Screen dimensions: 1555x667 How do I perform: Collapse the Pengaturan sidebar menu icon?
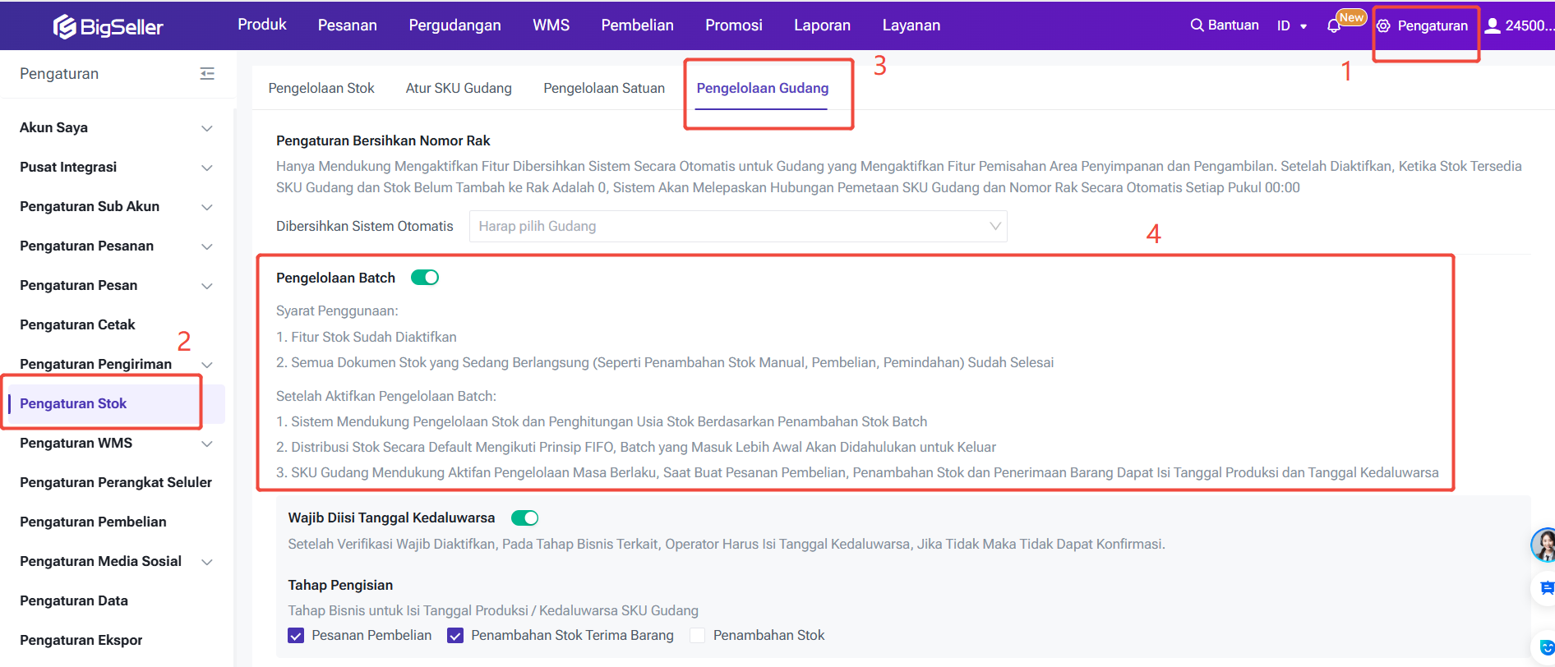point(207,74)
